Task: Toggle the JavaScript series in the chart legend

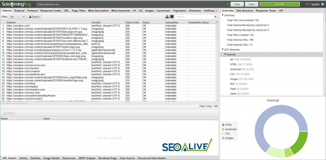Action: (x=229, y=129)
